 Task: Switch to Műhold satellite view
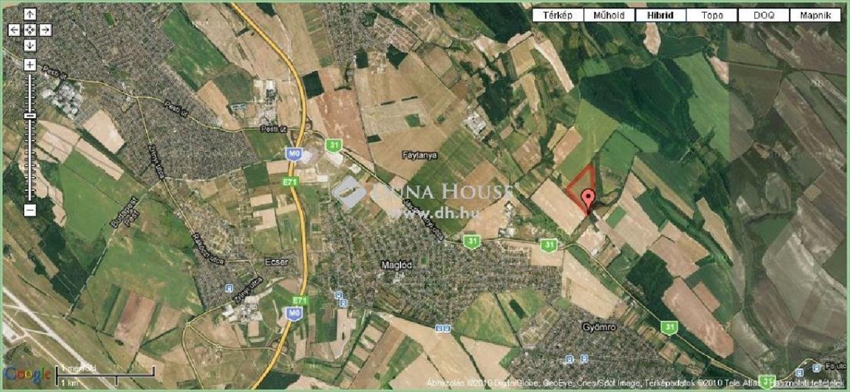pos(609,16)
